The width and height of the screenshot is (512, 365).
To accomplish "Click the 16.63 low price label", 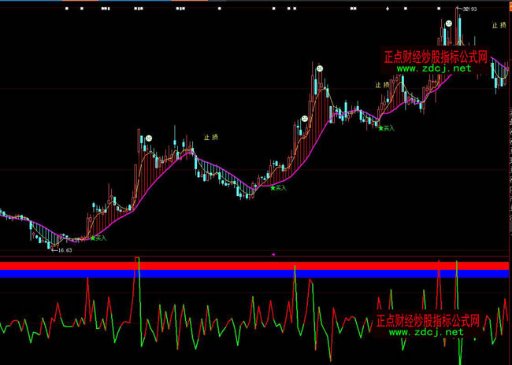I will 65,250.
